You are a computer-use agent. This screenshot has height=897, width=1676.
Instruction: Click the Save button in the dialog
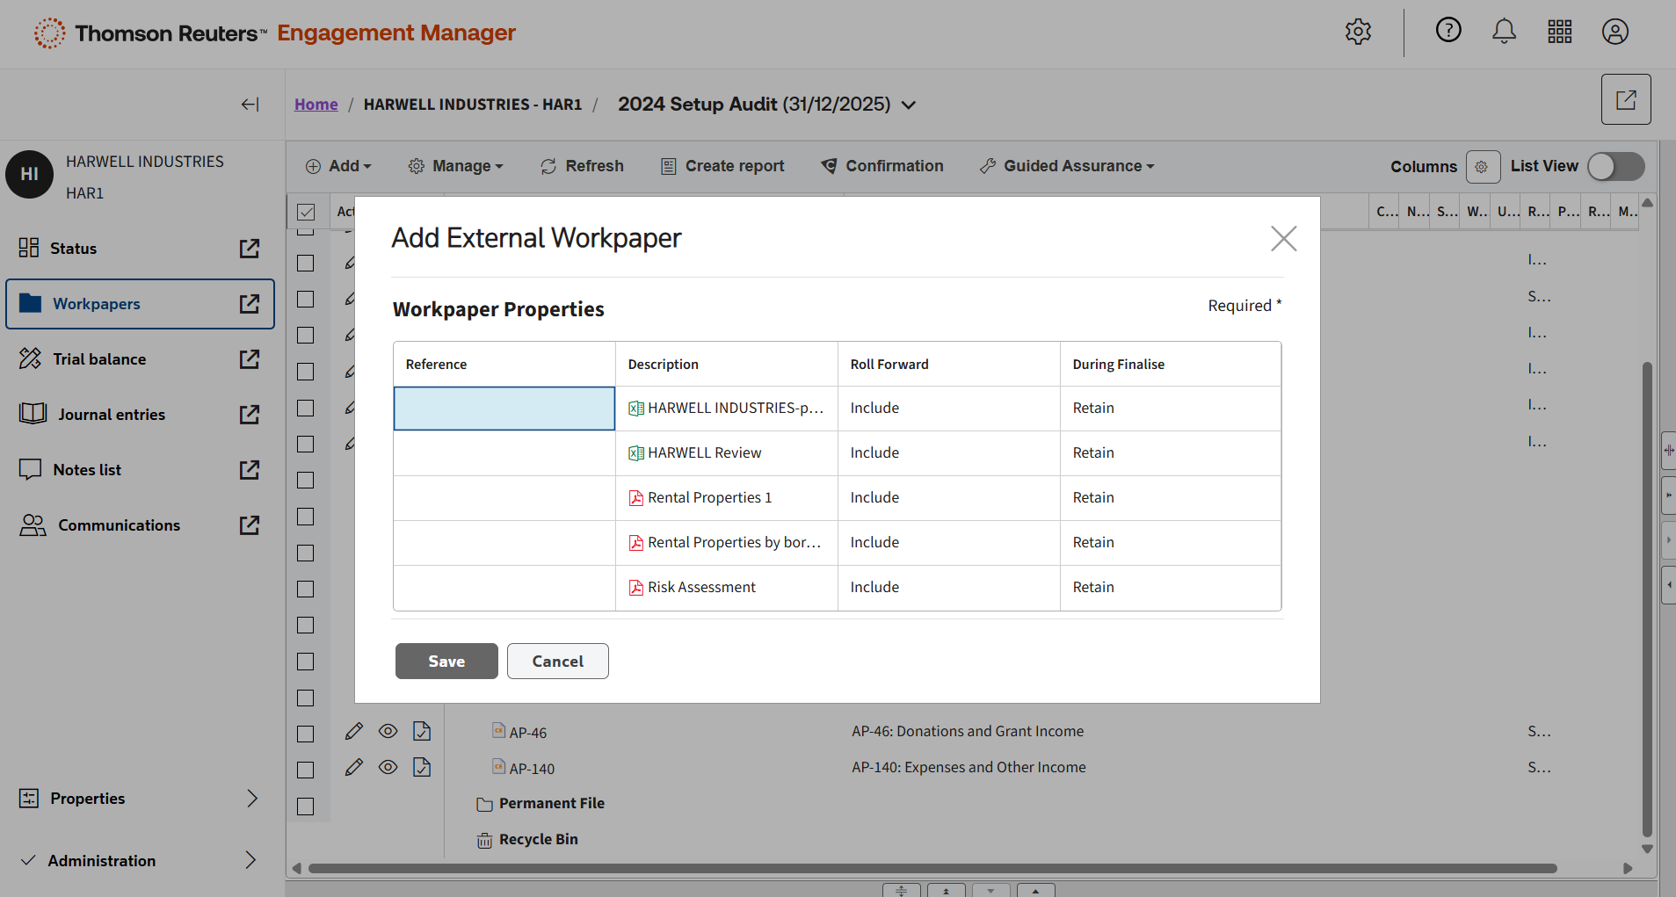[x=446, y=662]
